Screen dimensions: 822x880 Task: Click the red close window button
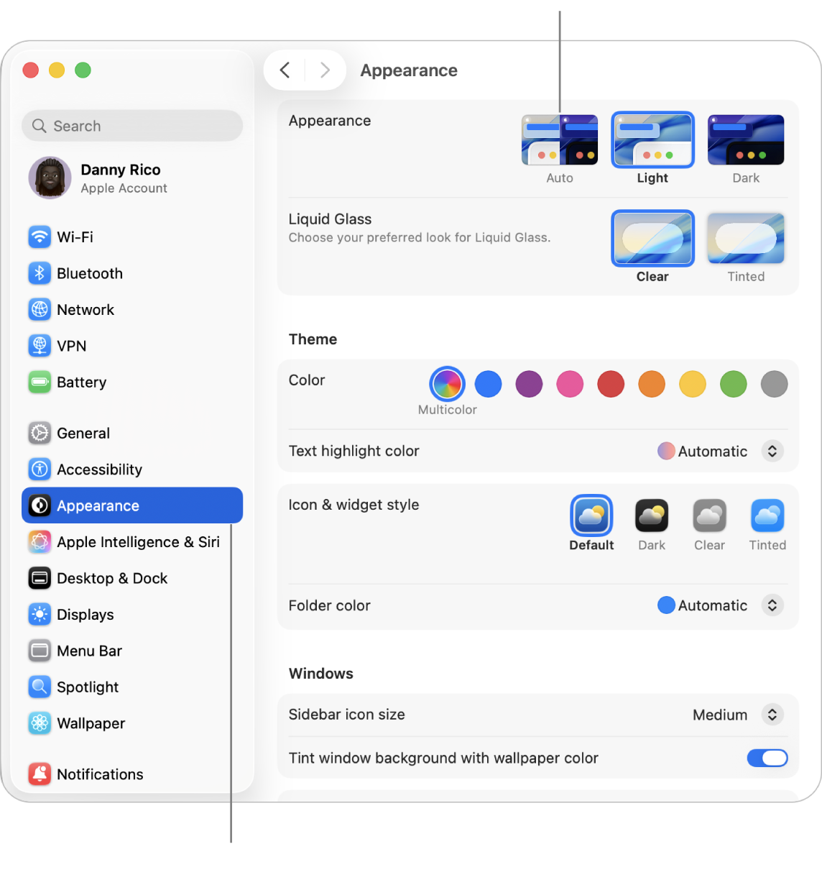tap(31, 70)
